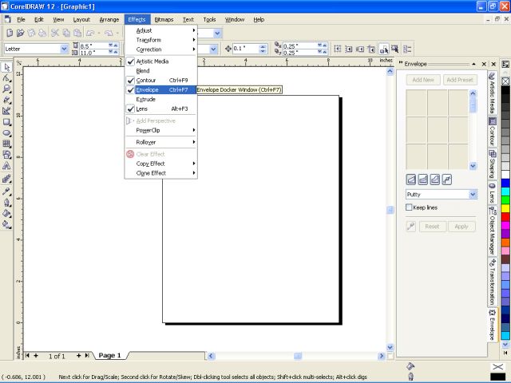Expand the Adjust submenu
Screen dimensions: 511x383
point(161,30)
